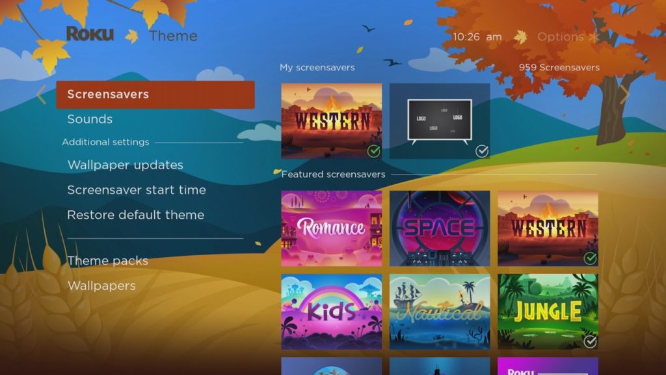Click the 'My screensavers' heading
This screenshot has width=666, height=375.
click(x=317, y=67)
